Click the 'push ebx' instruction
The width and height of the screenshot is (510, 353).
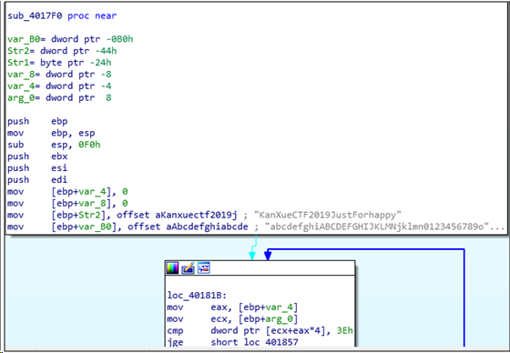tap(37, 156)
